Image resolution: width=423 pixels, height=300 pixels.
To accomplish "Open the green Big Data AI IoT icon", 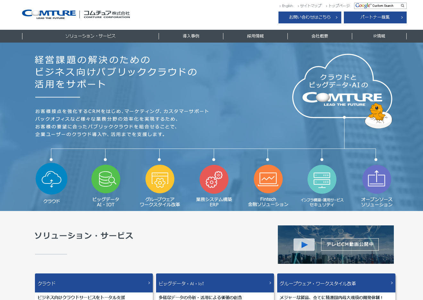I will [x=106, y=179].
